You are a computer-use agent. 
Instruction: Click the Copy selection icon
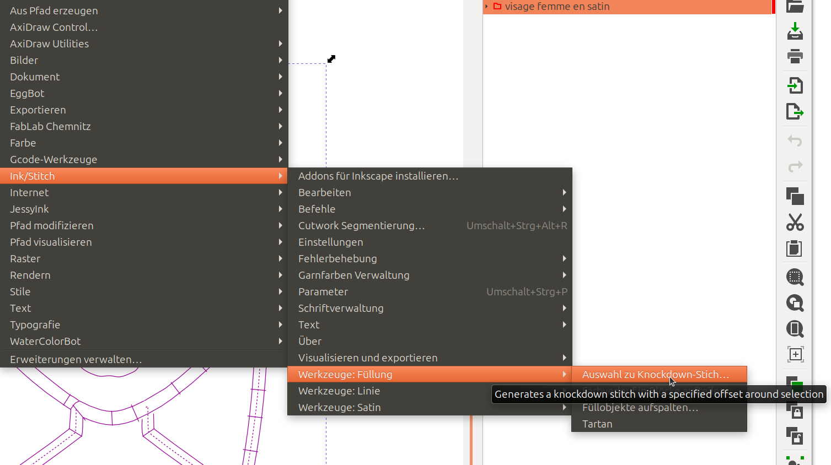tap(795, 196)
